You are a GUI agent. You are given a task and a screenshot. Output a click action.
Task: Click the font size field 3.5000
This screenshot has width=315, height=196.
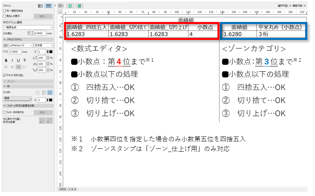[15, 52]
